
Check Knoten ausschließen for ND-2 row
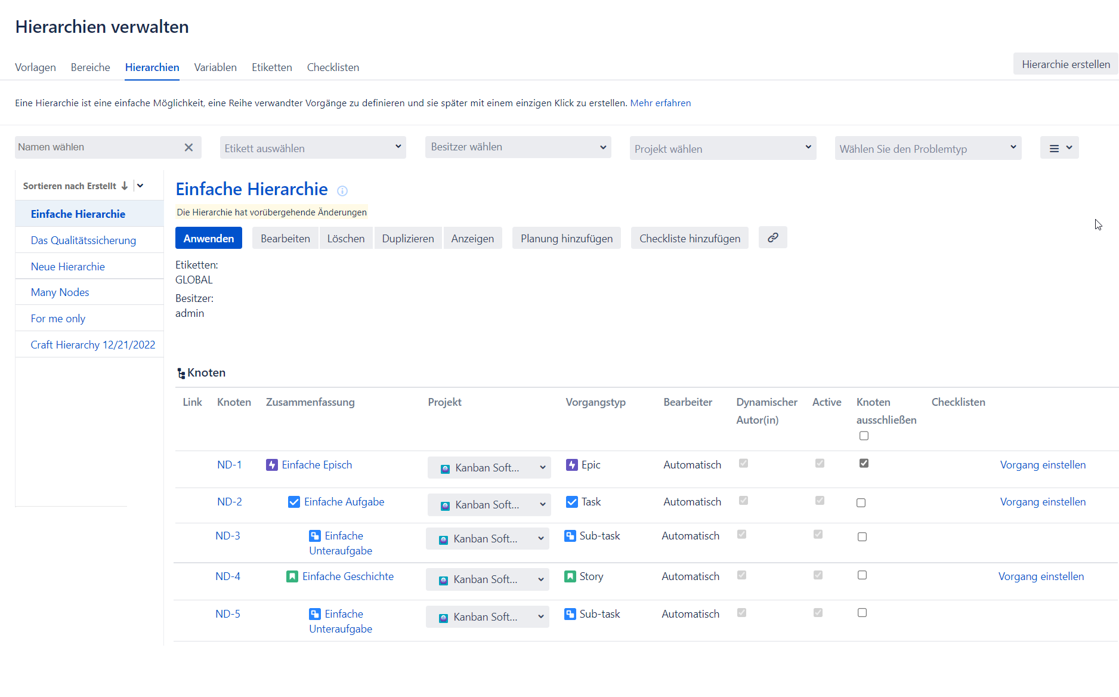(861, 502)
